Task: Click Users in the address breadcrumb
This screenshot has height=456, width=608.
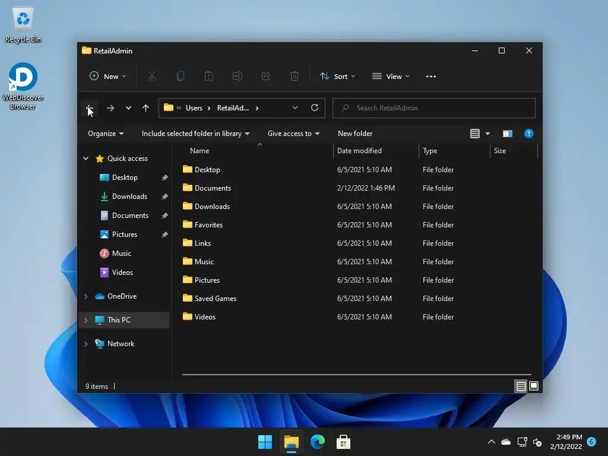Action: [x=194, y=108]
